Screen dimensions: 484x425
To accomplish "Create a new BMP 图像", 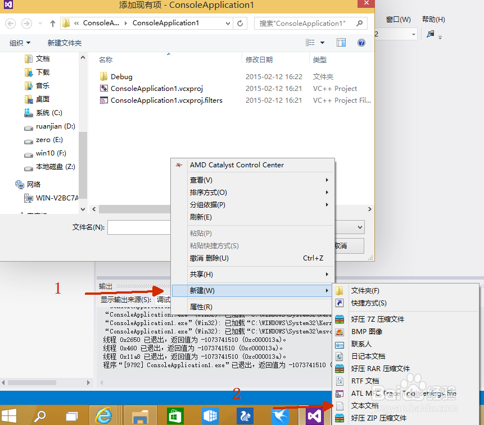I will coord(405,332).
